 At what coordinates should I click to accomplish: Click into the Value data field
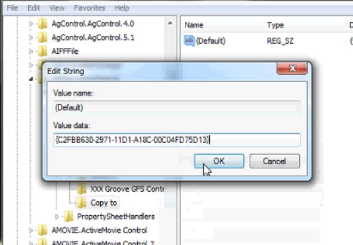click(177, 140)
